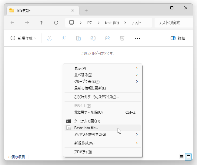
Task: Click the Delete trash can icon
Action: pyautogui.click(x=122, y=38)
